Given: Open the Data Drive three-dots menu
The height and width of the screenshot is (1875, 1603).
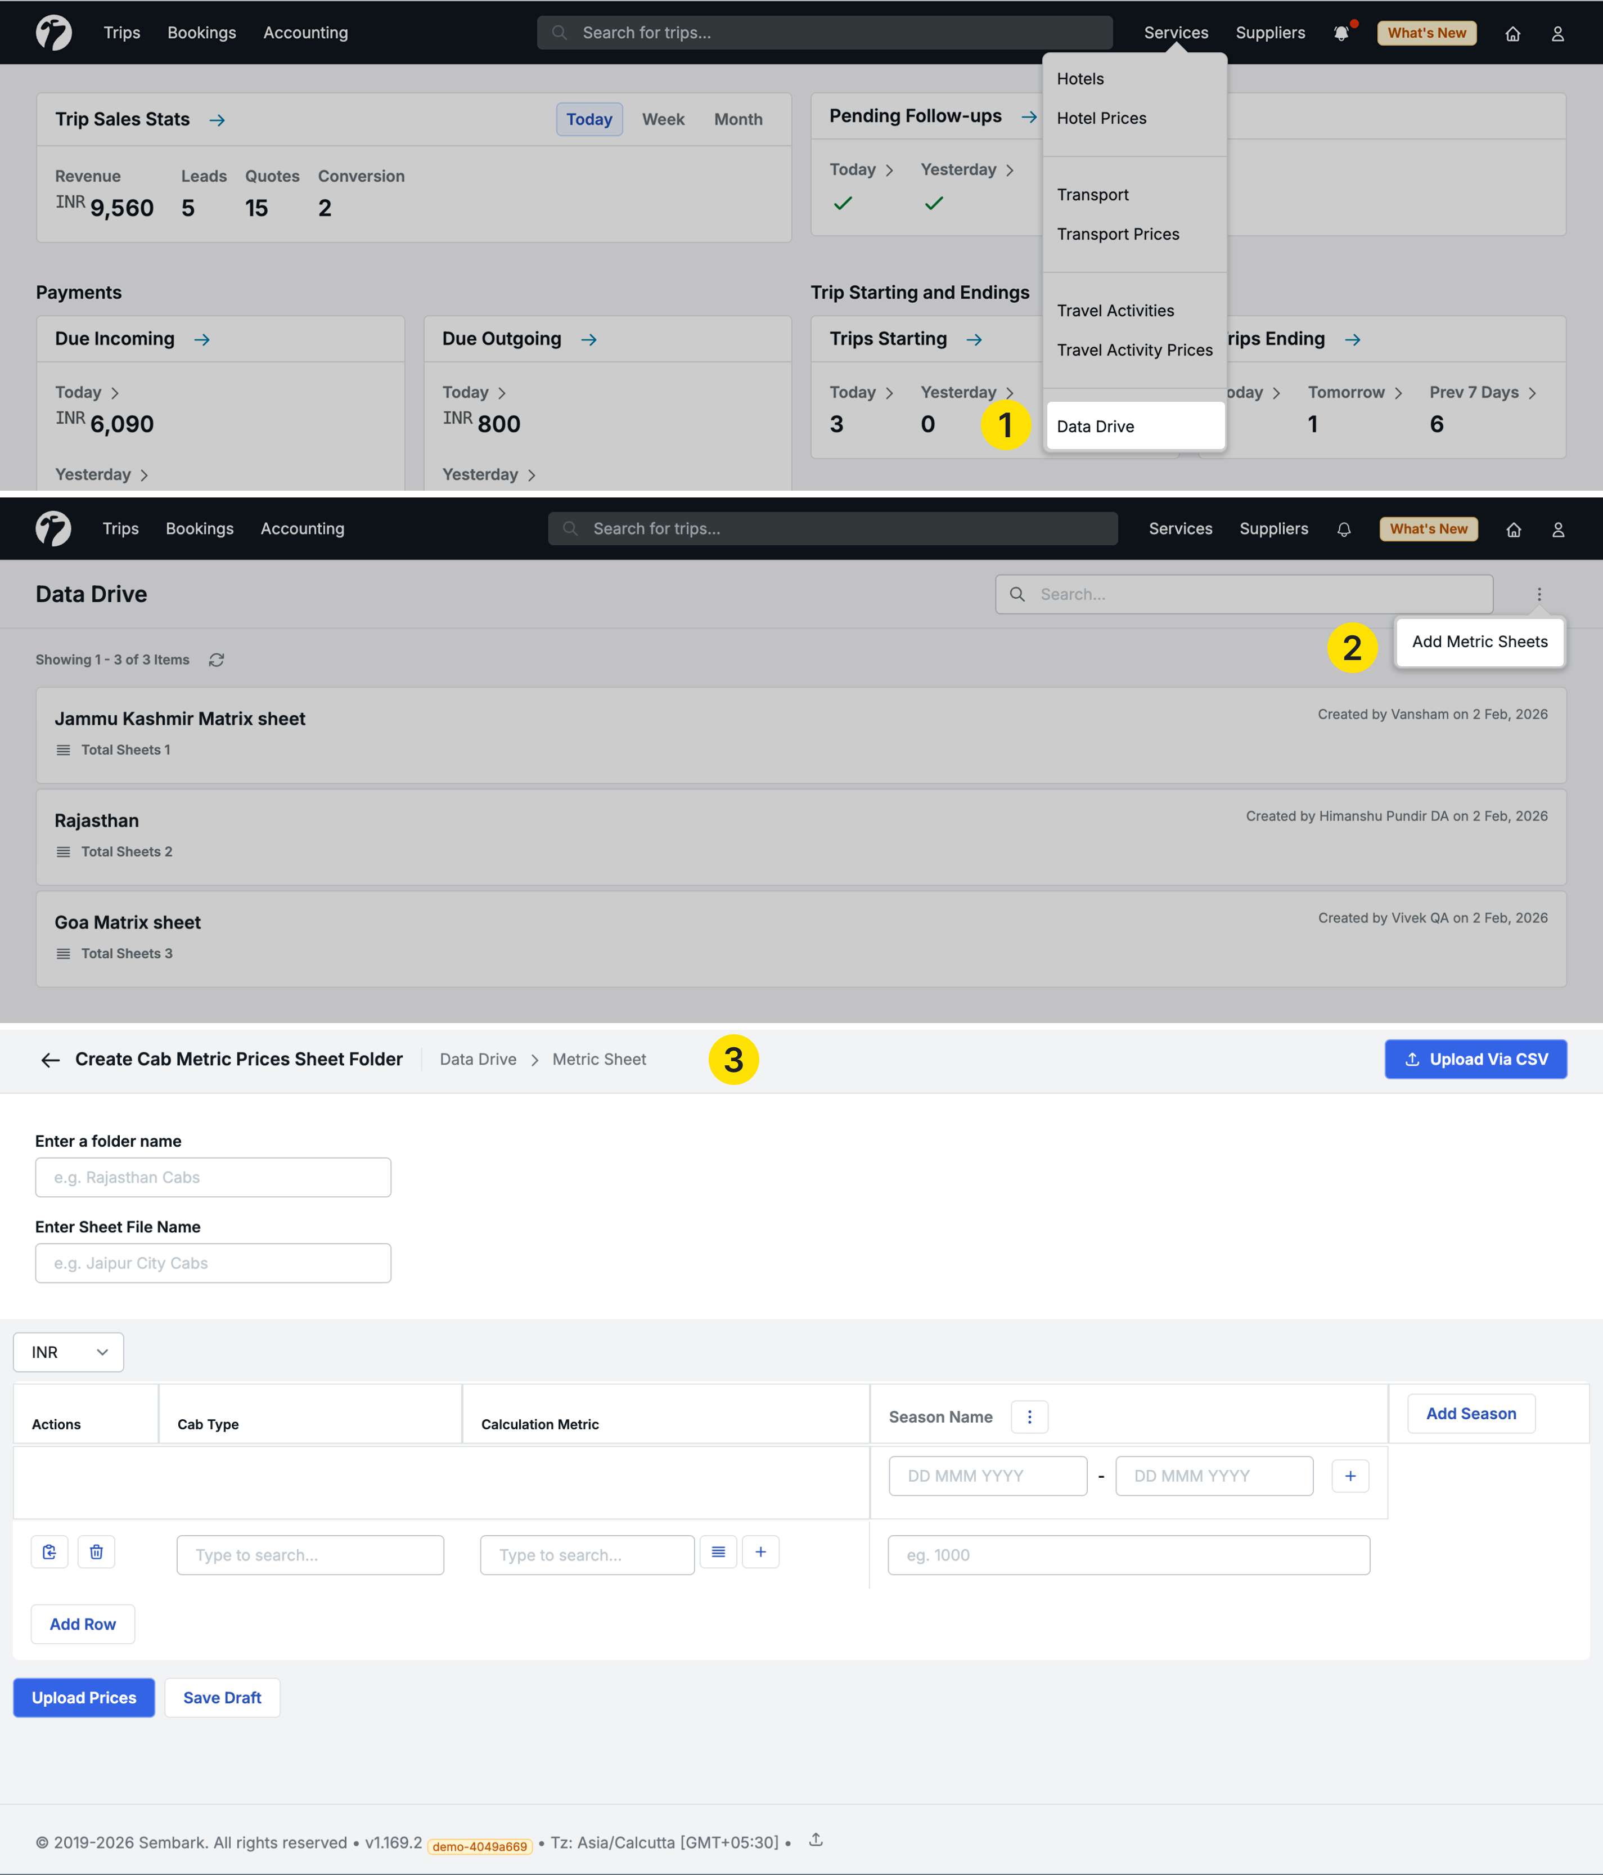Looking at the screenshot, I should [1538, 595].
